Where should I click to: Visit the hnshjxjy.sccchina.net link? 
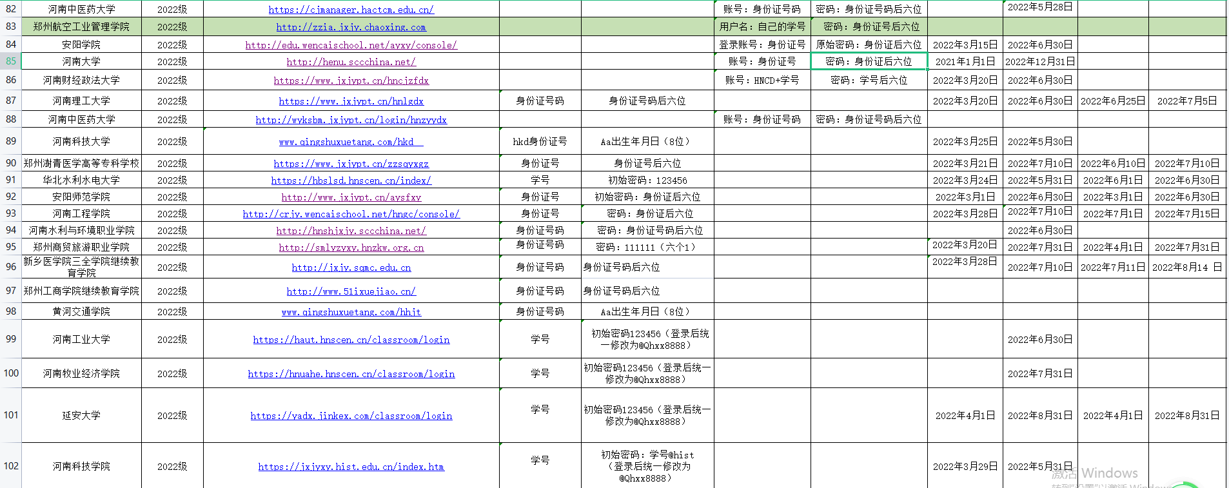click(x=351, y=231)
